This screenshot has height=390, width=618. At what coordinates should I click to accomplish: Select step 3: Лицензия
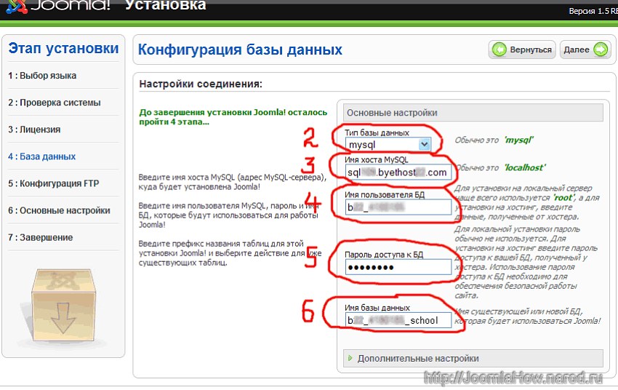coord(34,130)
